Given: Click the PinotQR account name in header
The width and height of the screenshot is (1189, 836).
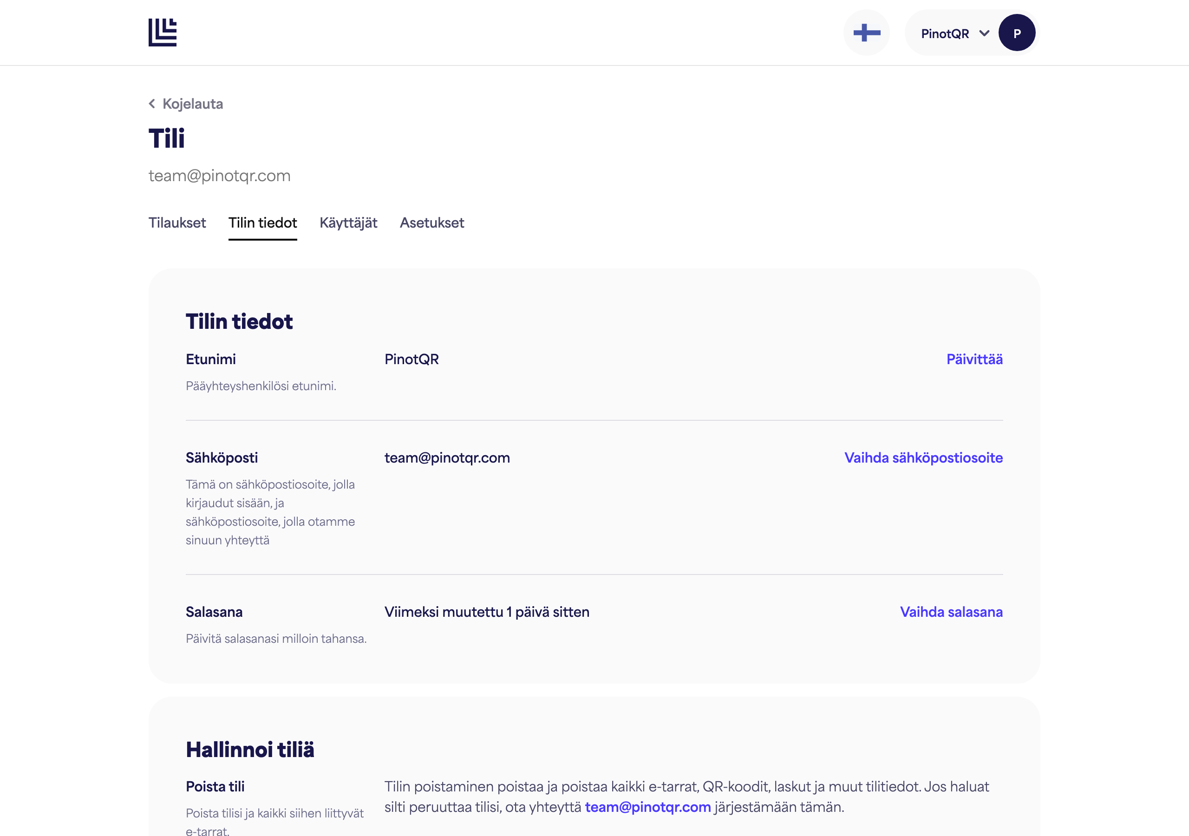Looking at the screenshot, I should point(945,33).
